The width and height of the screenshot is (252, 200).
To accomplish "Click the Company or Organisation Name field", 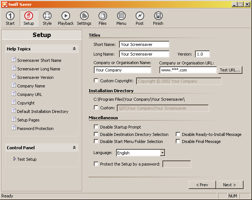I will [122, 70].
